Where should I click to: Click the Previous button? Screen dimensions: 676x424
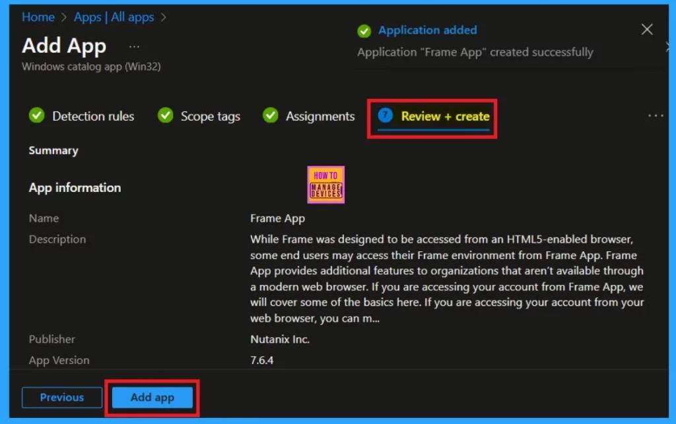click(62, 398)
